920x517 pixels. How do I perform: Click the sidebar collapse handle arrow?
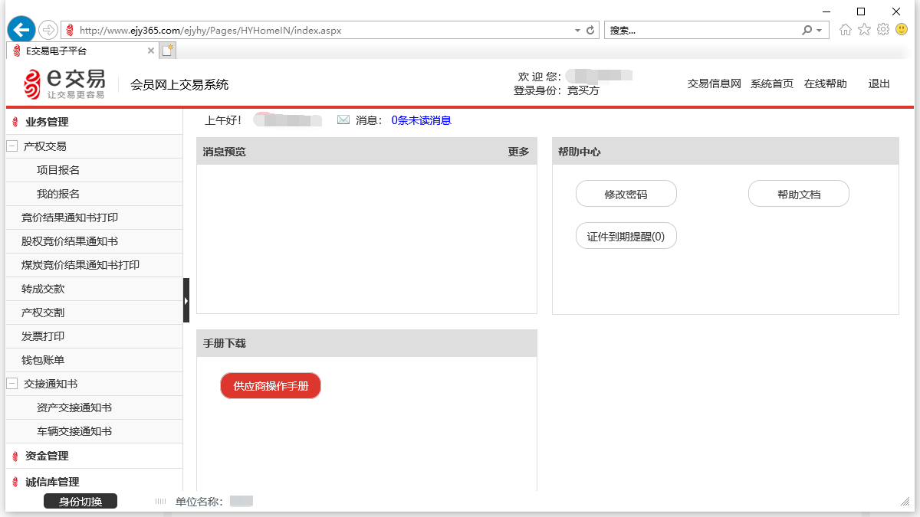(186, 300)
